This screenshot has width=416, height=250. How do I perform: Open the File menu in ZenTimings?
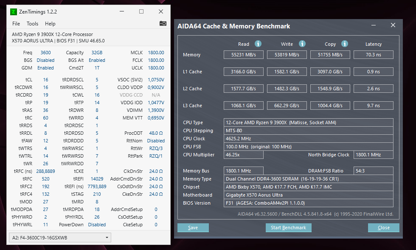[x=16, y=24]
